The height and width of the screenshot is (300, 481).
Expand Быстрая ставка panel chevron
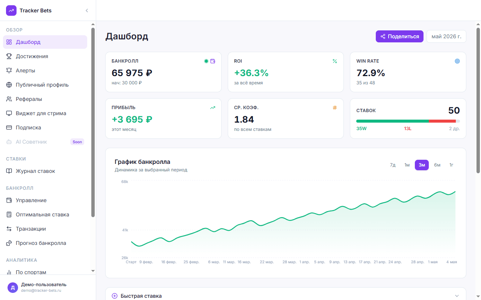coord(457,296)
